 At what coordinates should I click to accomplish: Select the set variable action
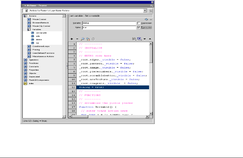tap(41, 33)
